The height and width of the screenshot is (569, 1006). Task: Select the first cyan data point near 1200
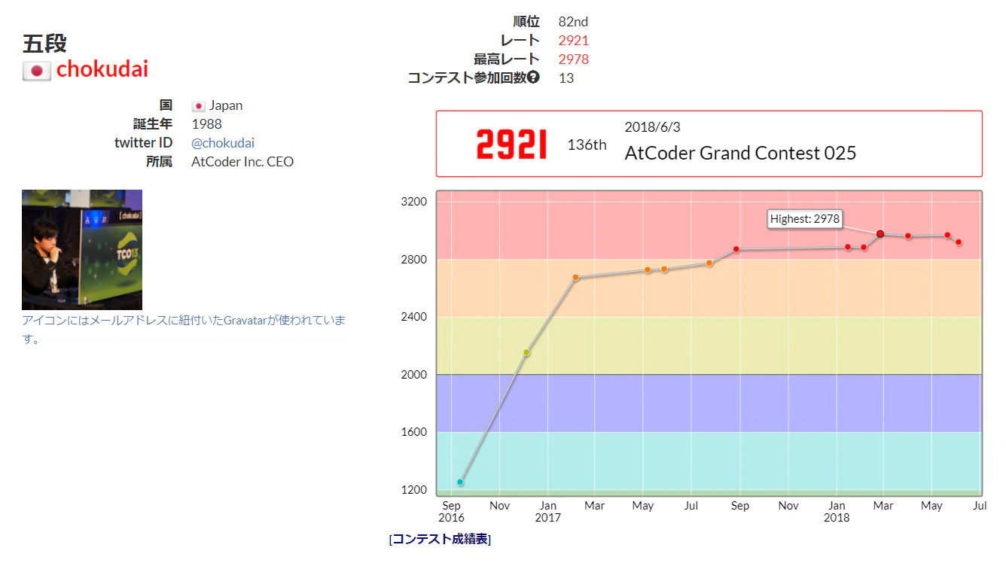coord(460,482)
